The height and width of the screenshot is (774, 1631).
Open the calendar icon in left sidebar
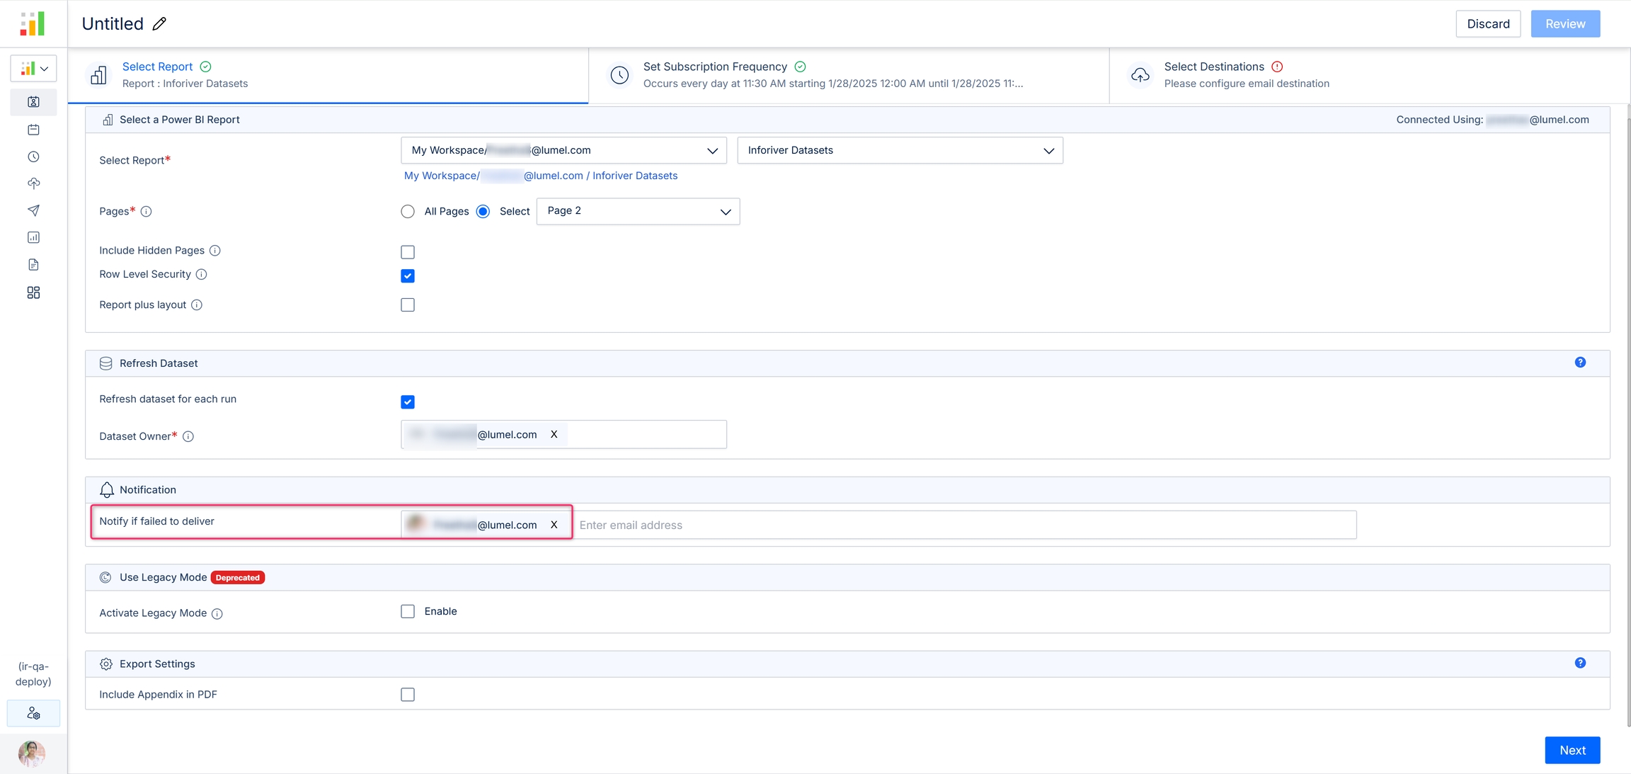(33, 130)
